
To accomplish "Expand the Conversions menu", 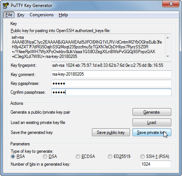I will coord(42,15).
